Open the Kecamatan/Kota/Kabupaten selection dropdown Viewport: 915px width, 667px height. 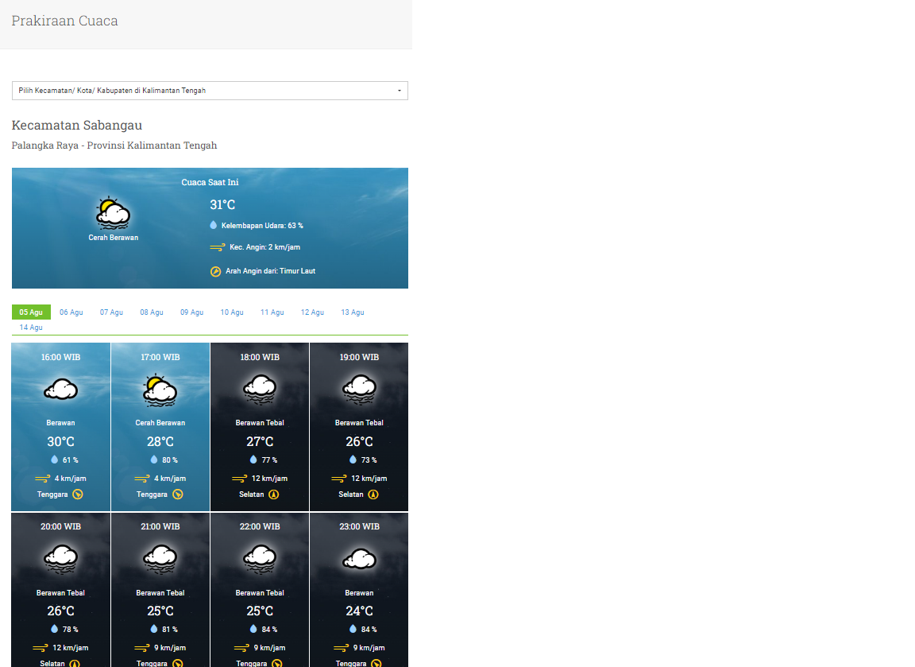click(210, 91)
